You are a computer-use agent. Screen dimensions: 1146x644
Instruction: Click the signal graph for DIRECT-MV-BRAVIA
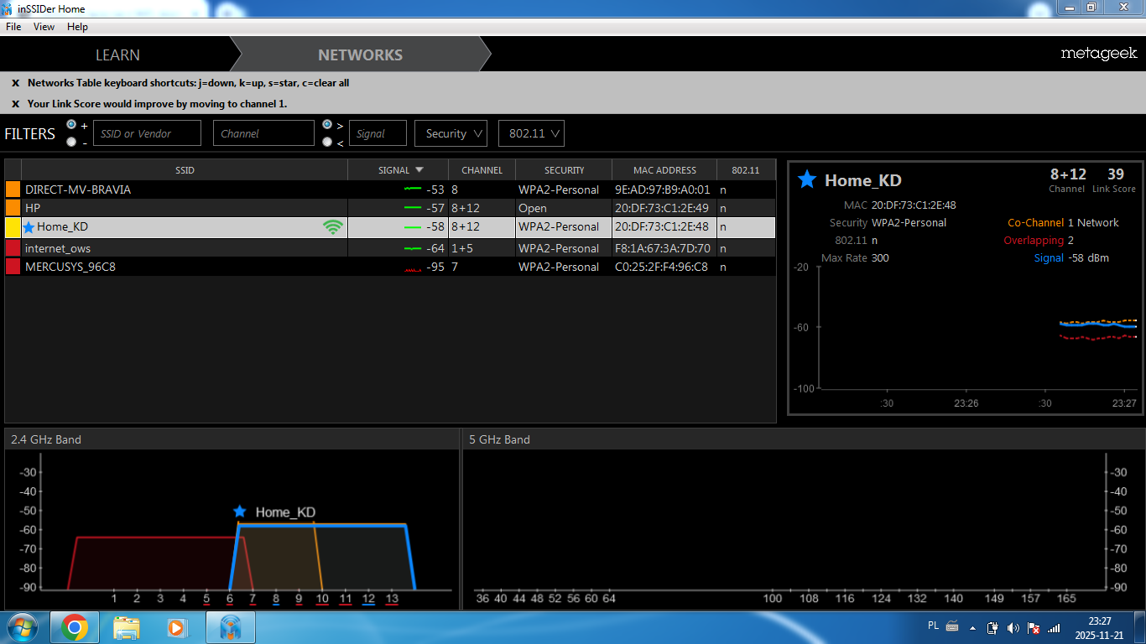412,190
